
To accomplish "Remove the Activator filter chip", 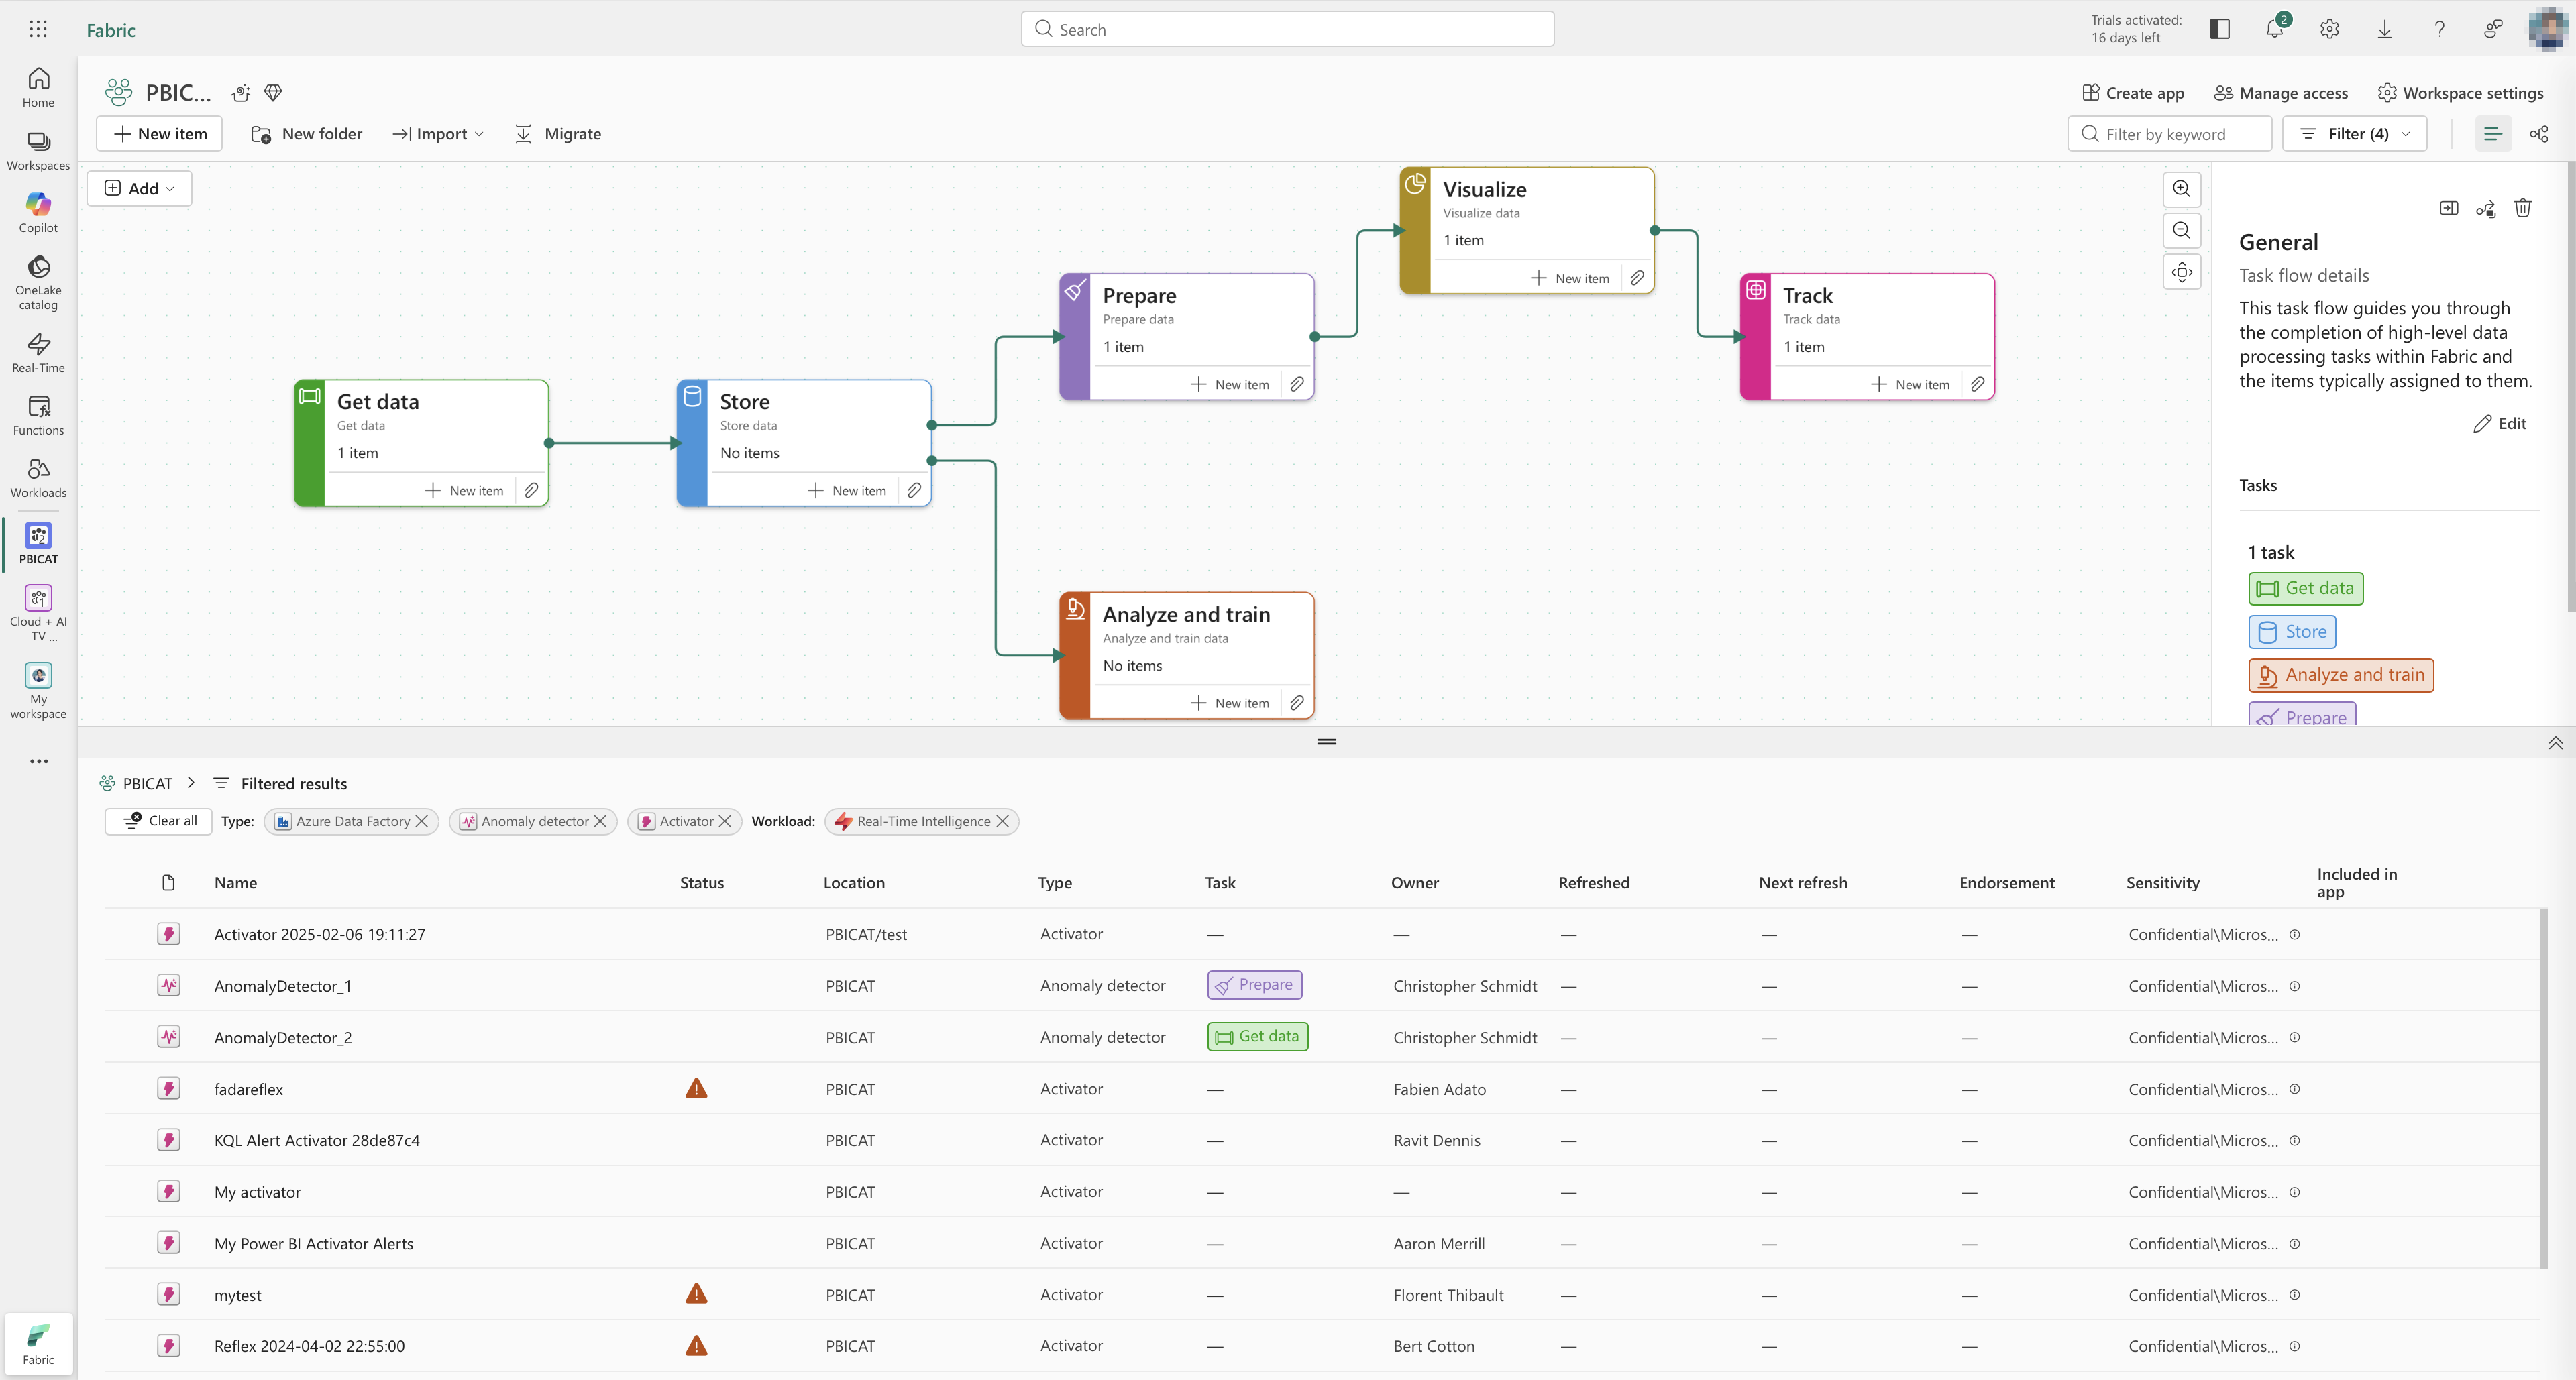I will pyautogui.click(x=725, y=821).
